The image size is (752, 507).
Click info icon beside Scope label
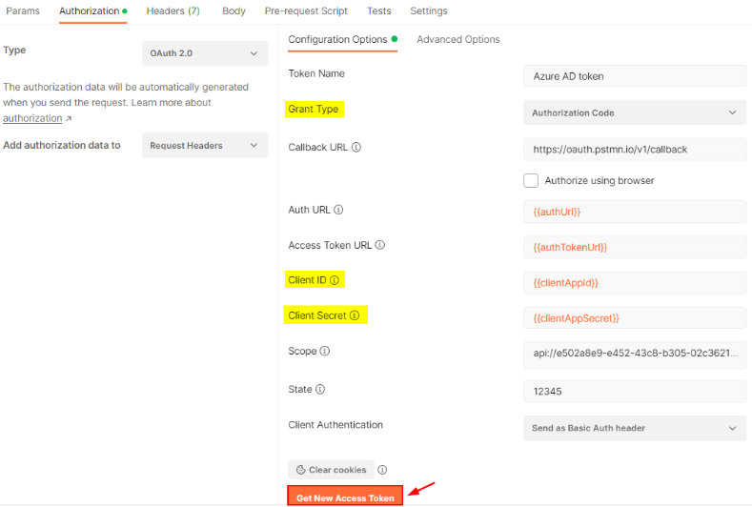(325, 351)
